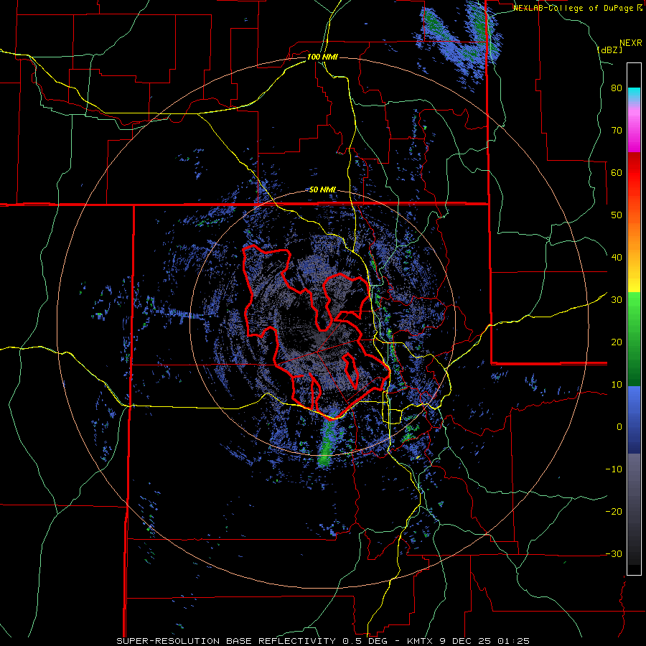Click the 60 dBZ scale value

pyautogui.click(x=617, y=172)
